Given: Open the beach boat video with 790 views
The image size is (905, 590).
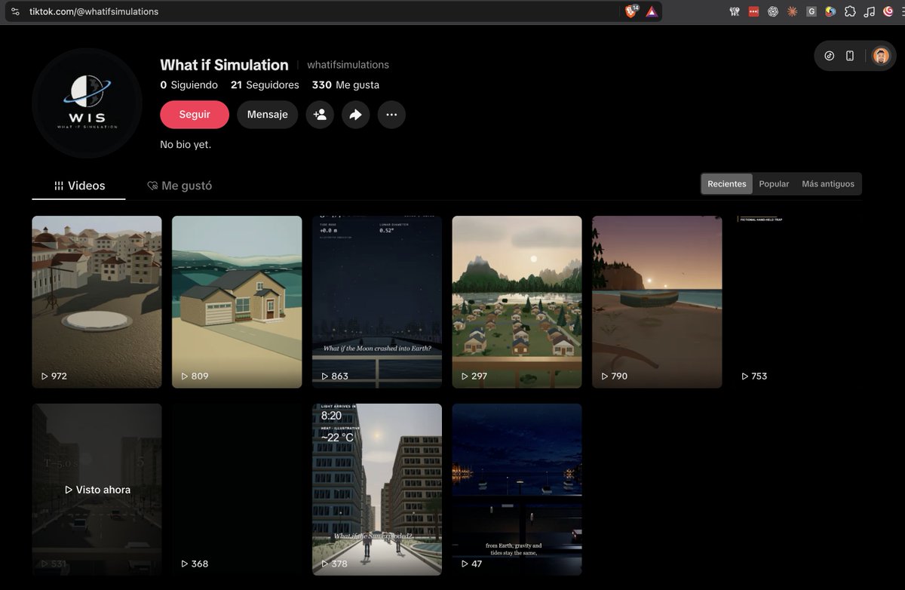Looking at the screenshot, I should pyautogui.click(x=657, y=302).
